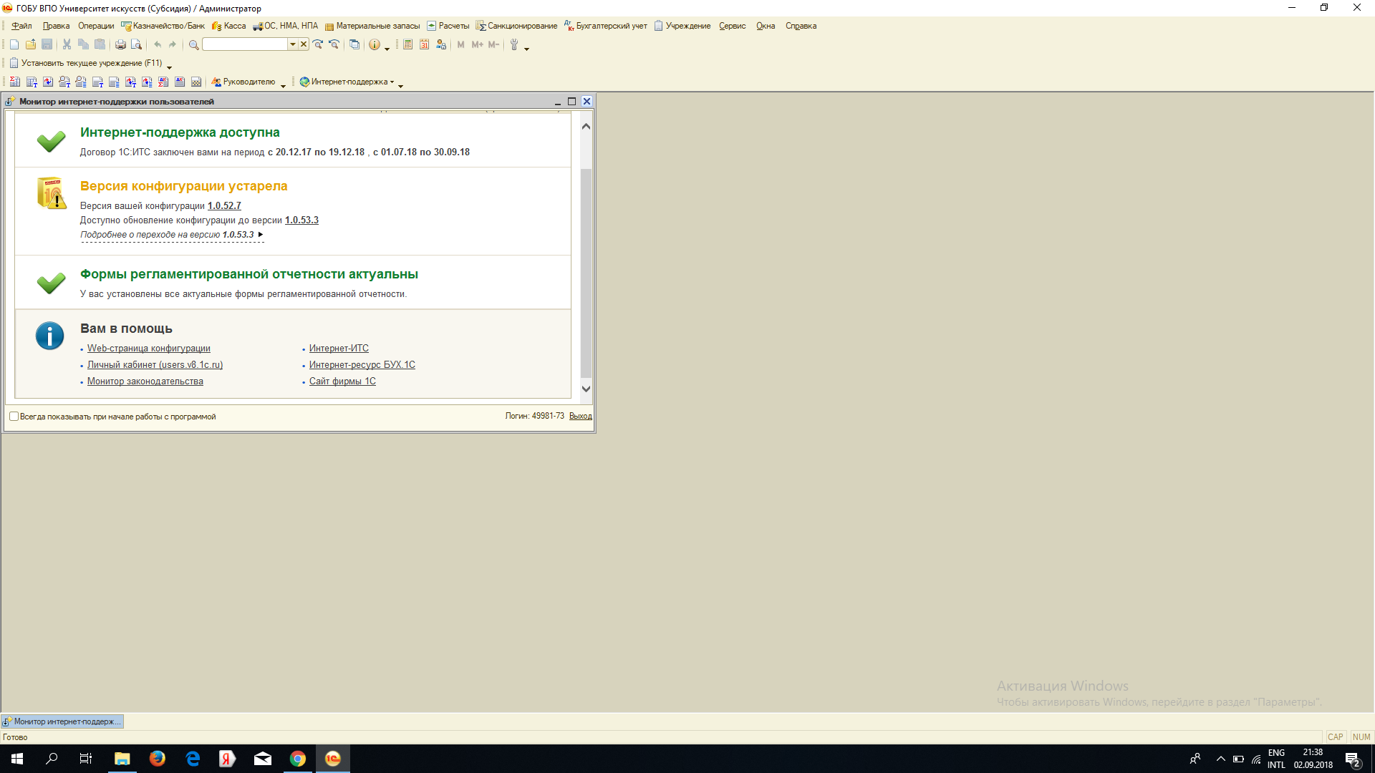Viewport: 1375px width, 773px height.
Task: Enable always show at program start checkbox
Action: 14,417
